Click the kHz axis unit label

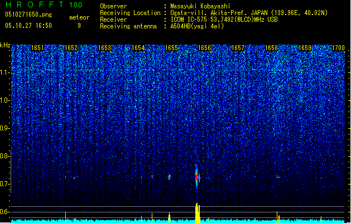(5, 45)
